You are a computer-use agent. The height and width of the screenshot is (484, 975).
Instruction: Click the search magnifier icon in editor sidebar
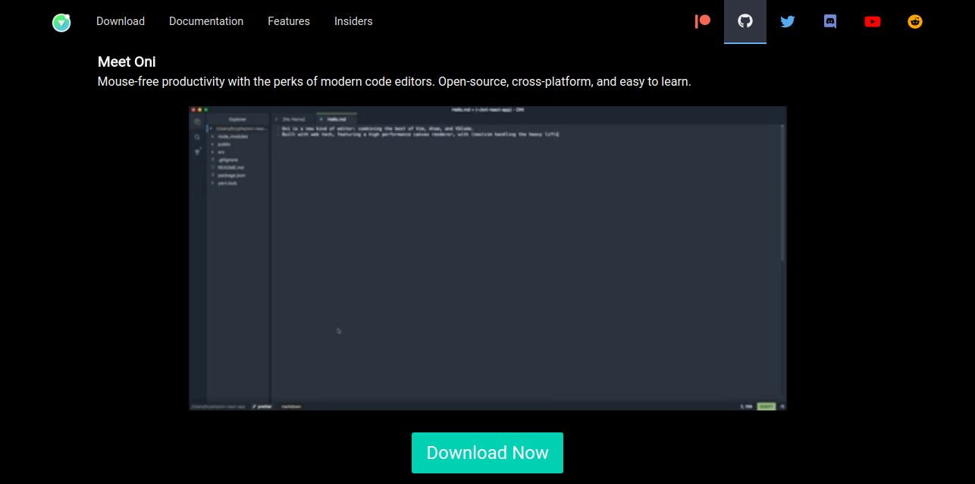[197, 137]
